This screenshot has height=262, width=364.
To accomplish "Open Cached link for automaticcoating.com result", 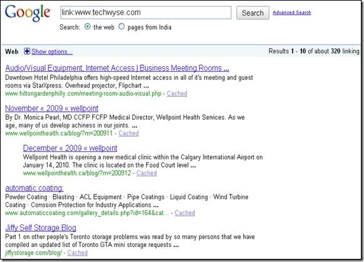I will pos(185,213).
